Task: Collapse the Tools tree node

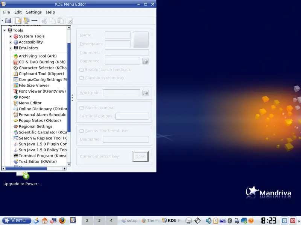Action: point(5,30)
